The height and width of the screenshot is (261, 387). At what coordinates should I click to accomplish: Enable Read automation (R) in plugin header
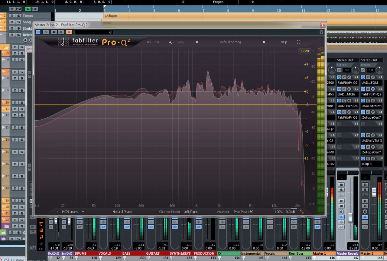coord(54,32)
